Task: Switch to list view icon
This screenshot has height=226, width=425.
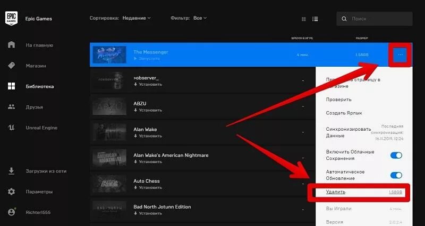Action: 315,19
